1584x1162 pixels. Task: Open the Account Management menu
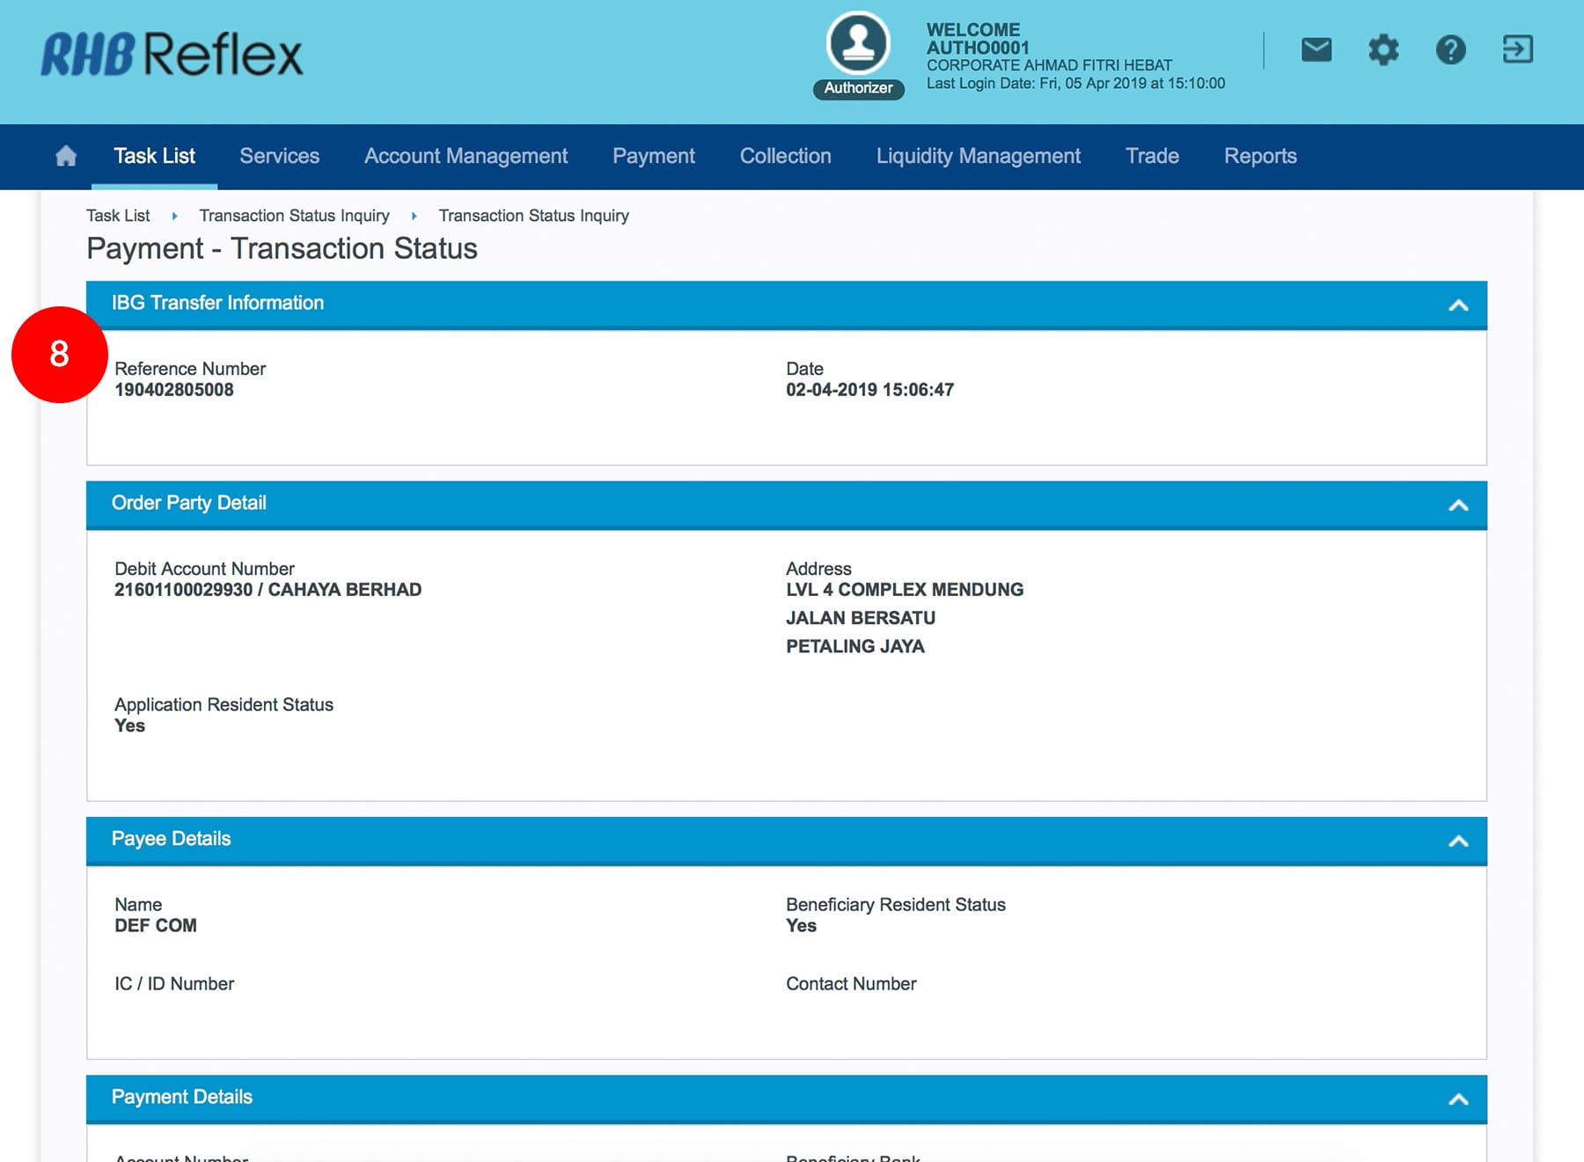click(466, 157)
